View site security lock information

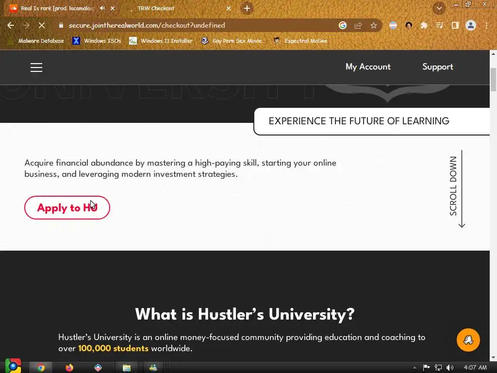pos(61,25)
